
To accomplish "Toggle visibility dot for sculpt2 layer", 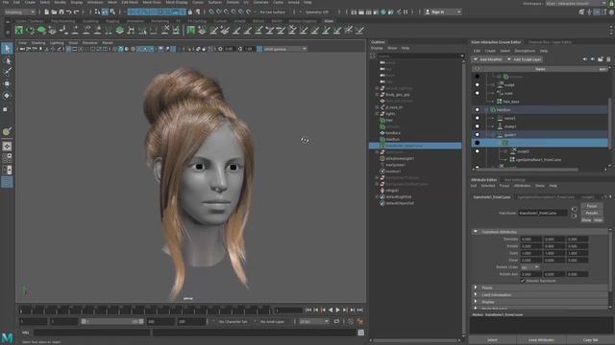I will click(478, 151).
